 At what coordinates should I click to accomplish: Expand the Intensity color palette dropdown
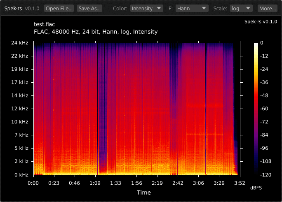click(x=147, y=8)
